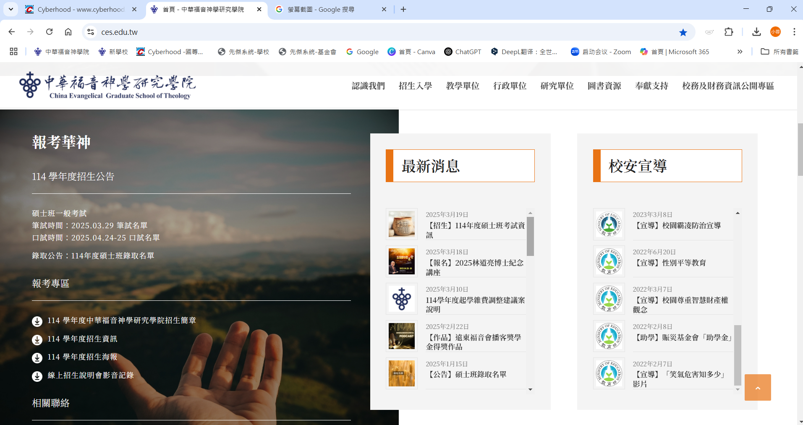Open the extensions puzzle icon
Viewport: 803px width, 425px height.
pyautogui.click(x=729, y=32)
